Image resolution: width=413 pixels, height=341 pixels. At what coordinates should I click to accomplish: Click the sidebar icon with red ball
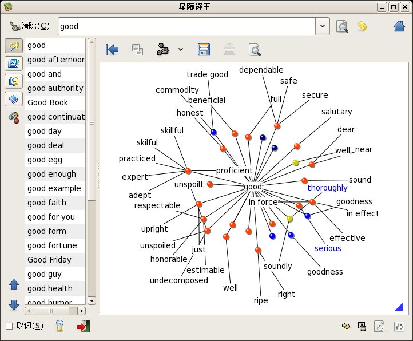[14, 117]
